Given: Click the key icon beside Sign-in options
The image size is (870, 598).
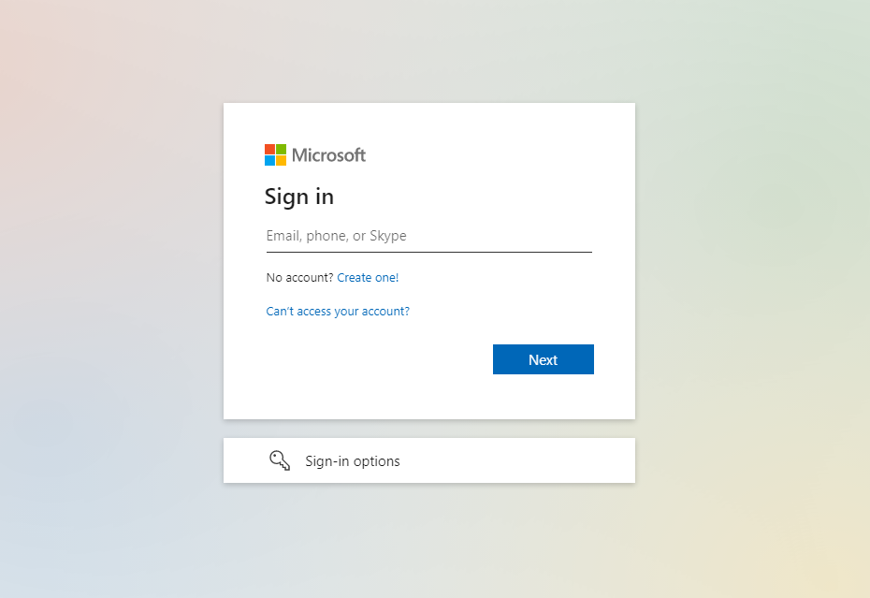Looking at the screenshot, I should 280,460.
